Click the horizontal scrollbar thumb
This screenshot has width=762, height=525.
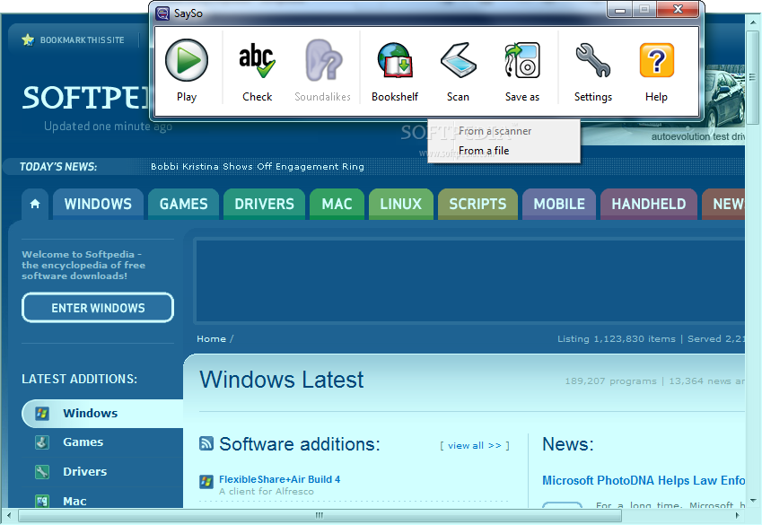320,515
